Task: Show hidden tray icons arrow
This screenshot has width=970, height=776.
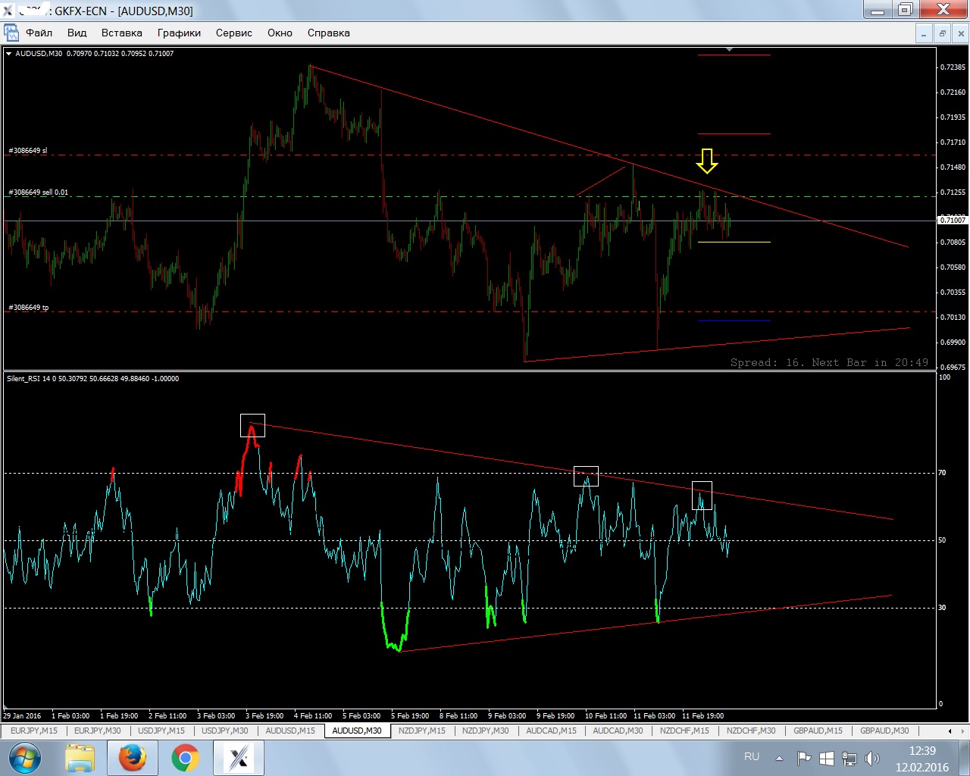Action: click(779, 758)
